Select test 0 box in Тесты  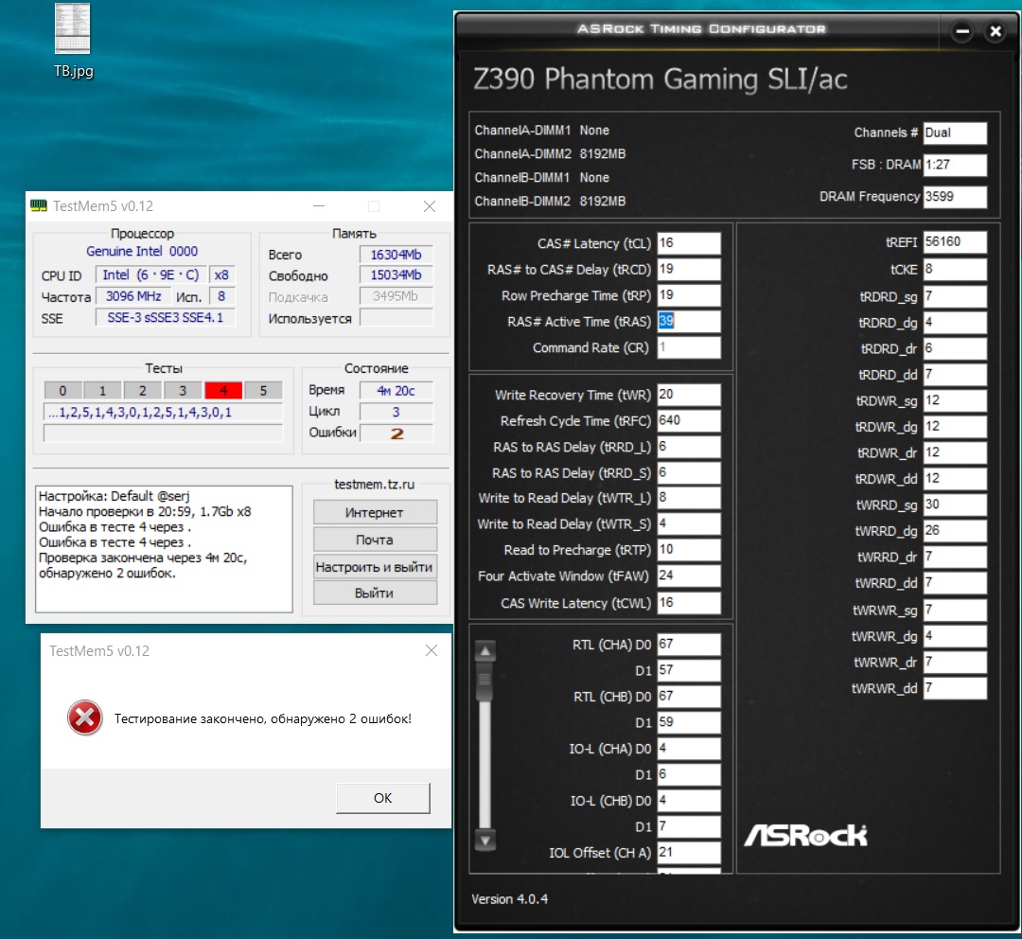pos(62,391)
